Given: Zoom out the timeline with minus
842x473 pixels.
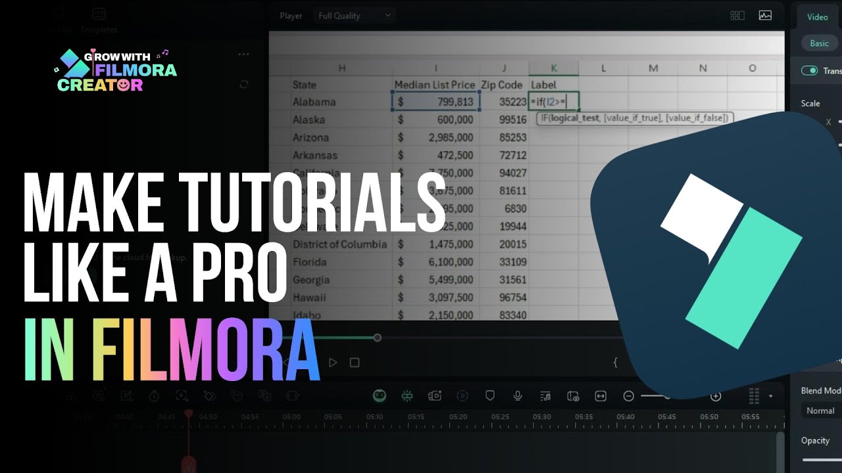Looking at the screenshot, I should pyautogui.click(x=629, y=396).
